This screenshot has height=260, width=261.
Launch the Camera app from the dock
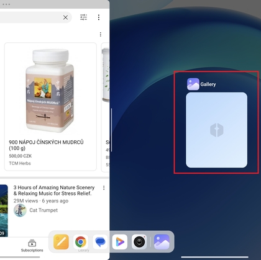139,241
